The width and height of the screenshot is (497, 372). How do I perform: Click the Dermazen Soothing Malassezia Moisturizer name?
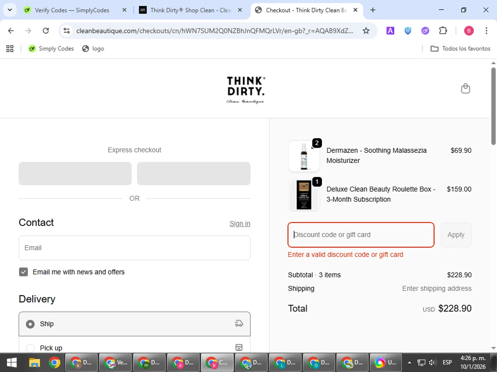tap(376, 155)
